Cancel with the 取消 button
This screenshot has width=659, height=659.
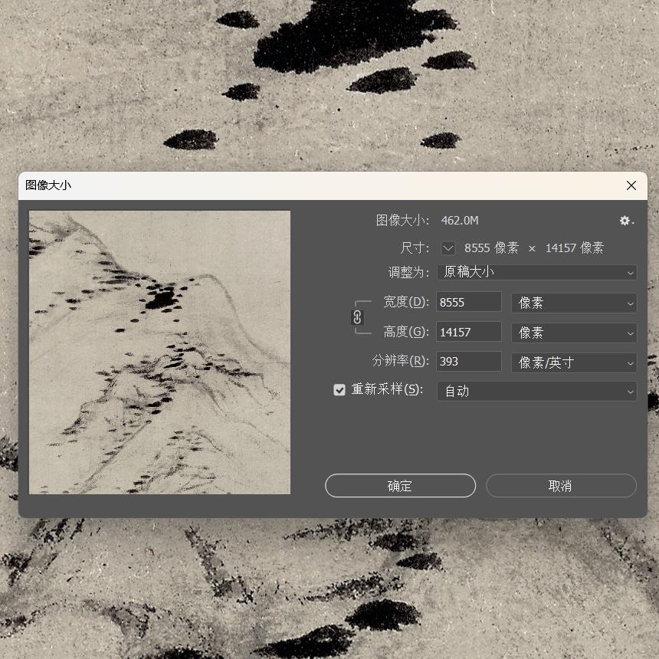pyautogui.click(x=561, y=486)
